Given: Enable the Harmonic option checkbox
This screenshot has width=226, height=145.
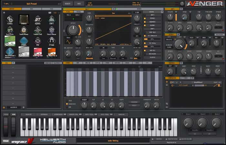Looking at the screenshot, I should pos(67,104).
